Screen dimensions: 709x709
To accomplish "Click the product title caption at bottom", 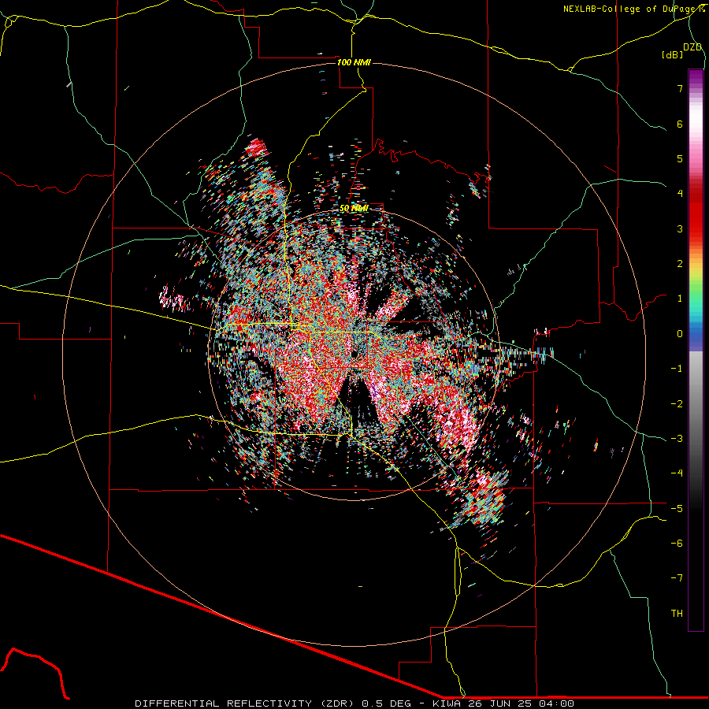I will tap(354, 703).
